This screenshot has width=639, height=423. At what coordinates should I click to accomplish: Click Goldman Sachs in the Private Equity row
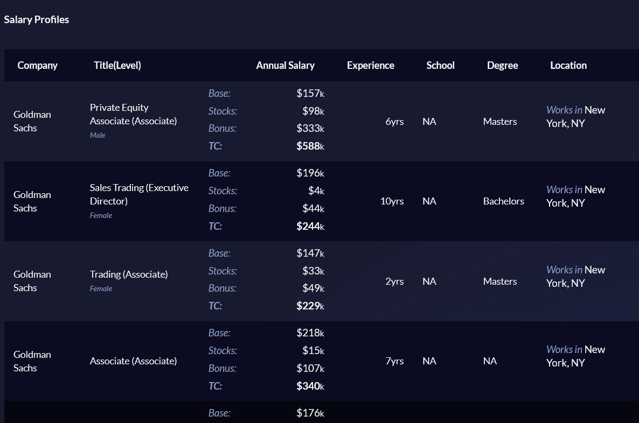tap(32, 121)
